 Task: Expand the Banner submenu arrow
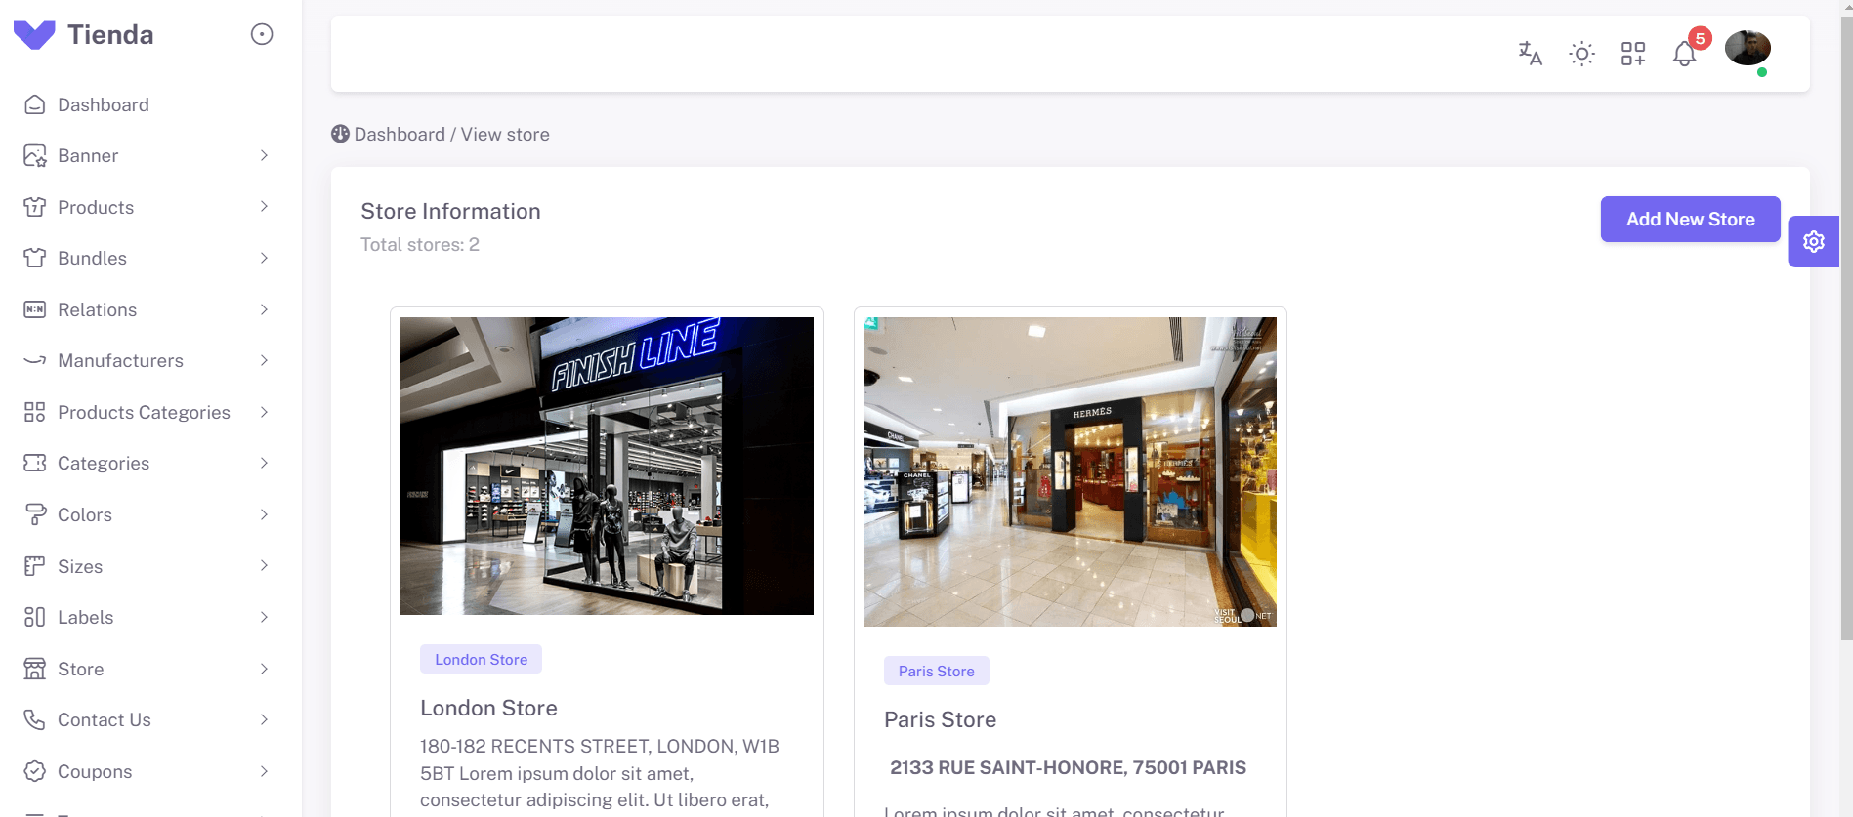[264, 156]
